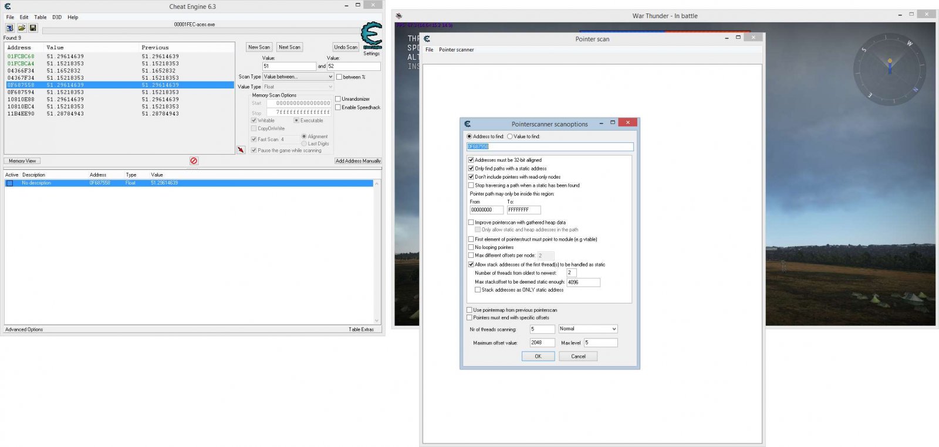Open the Table menu
This screenshot has width=939, height=447.
point(40,18)
